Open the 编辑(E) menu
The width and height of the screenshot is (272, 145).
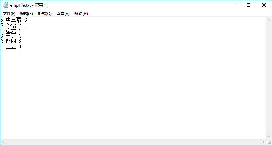(26, 14)
